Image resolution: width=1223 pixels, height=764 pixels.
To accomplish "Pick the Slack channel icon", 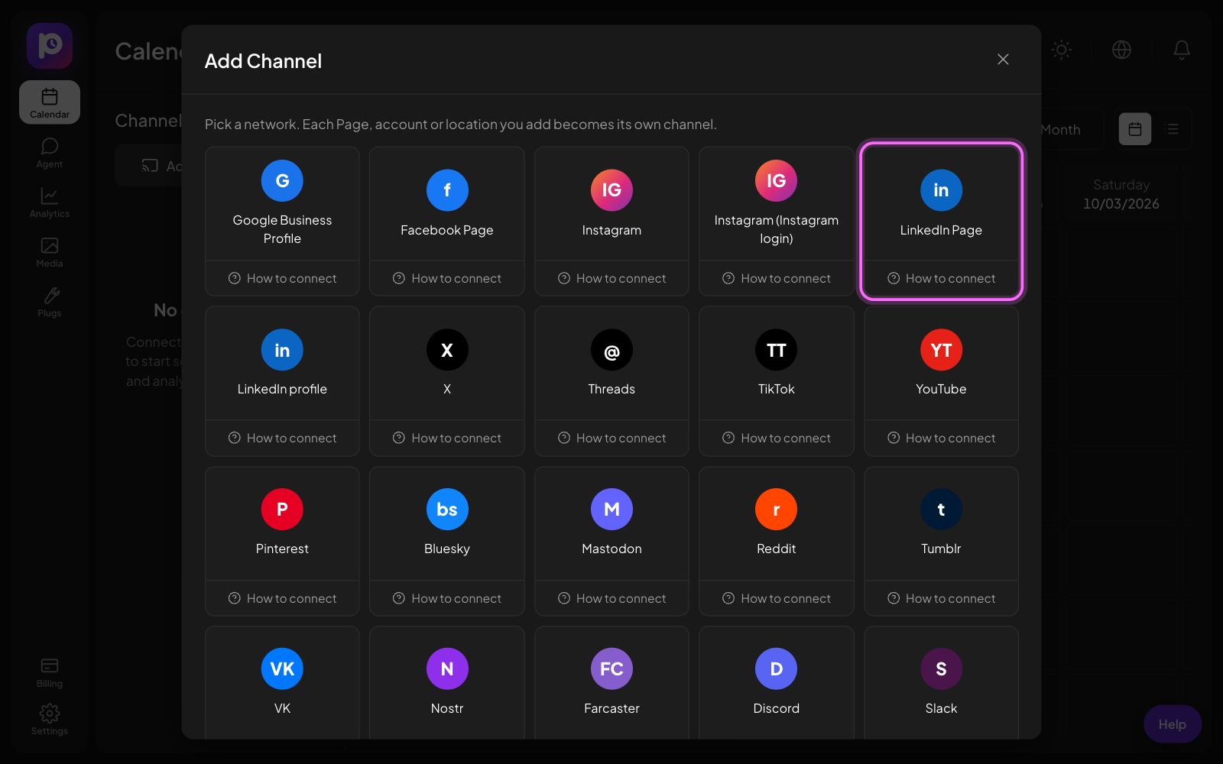I will point(941,669).
